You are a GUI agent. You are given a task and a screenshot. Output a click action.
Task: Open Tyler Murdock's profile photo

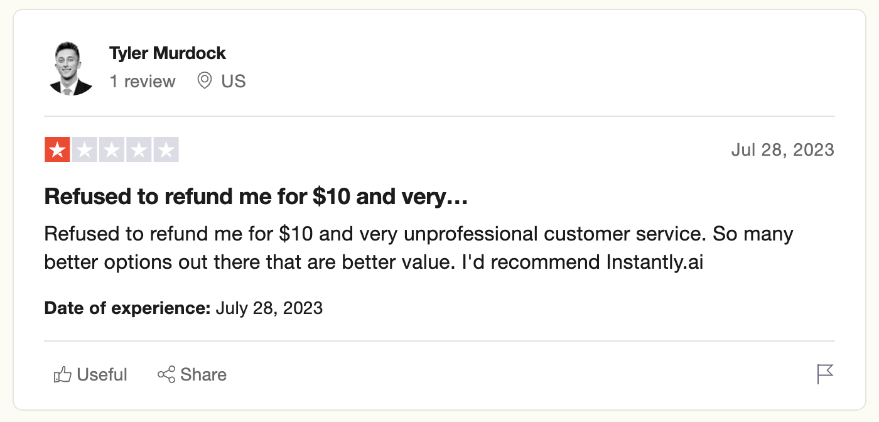pos(70,68)
